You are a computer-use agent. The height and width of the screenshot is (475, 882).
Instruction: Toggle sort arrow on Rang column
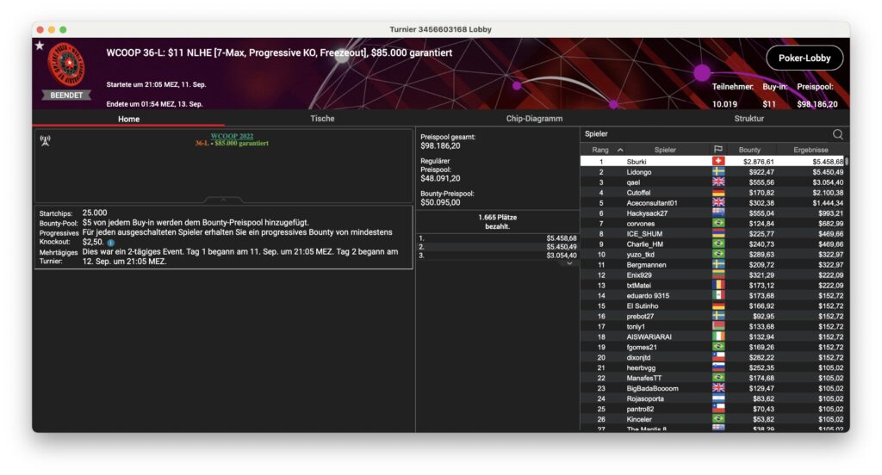(620, 150)
